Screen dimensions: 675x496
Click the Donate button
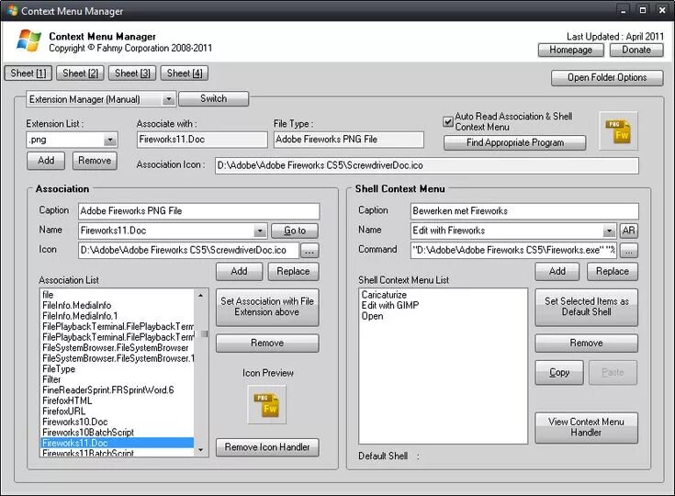coord(636,50)
